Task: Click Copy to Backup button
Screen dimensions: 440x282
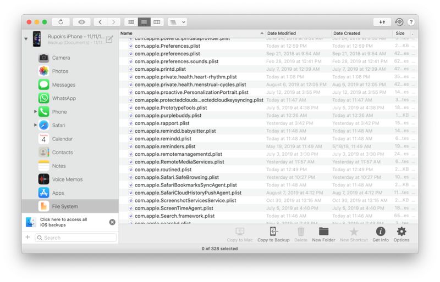Action: coord(273,234)
